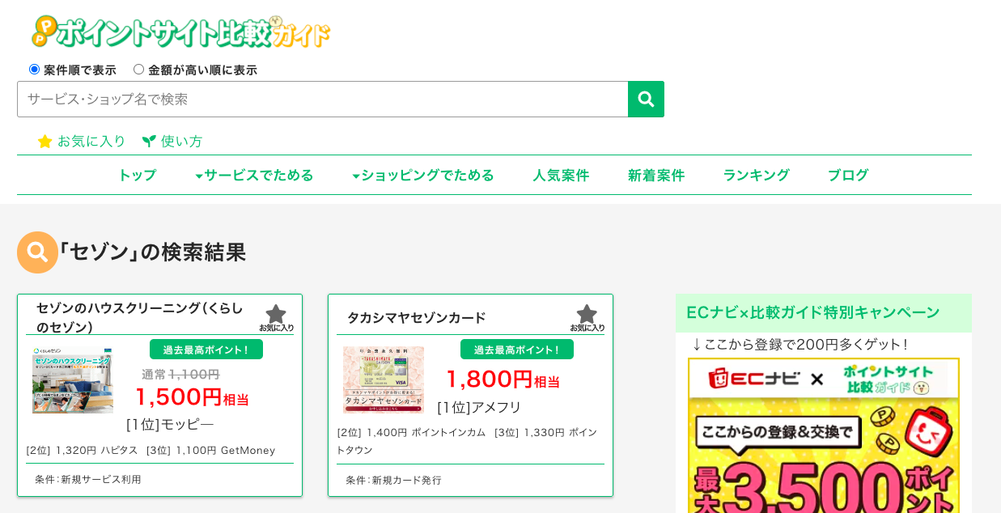1001x513 pixels.
Task: Open the ポイントサイト比較ガイド site logo
Action: 181,32
